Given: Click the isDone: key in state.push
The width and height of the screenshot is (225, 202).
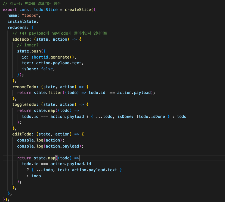Looking at the screenshot, I should click(30, 69).
